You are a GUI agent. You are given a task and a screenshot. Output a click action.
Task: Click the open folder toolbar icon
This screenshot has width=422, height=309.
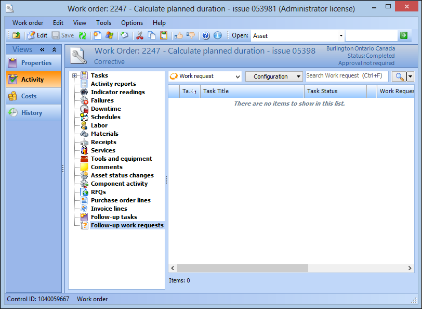tap(17, 35)
